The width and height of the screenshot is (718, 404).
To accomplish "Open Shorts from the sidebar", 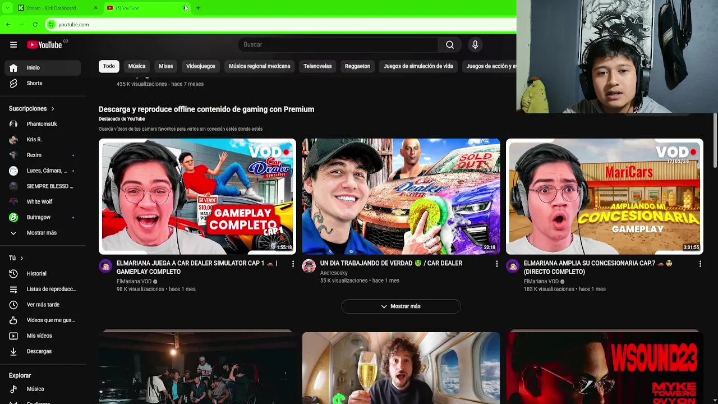I will pyautogui.click(x=43, y=84).
